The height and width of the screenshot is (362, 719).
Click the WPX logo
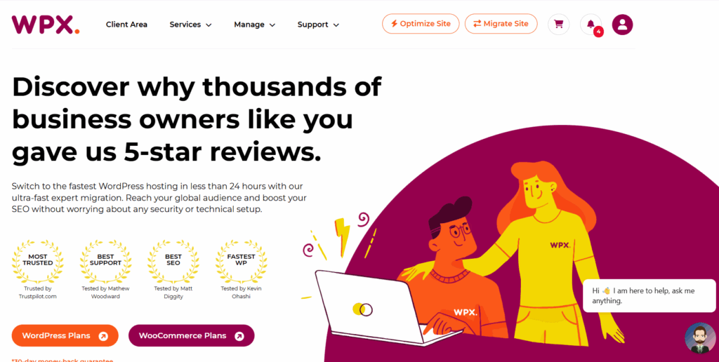[x=46, y=25]
